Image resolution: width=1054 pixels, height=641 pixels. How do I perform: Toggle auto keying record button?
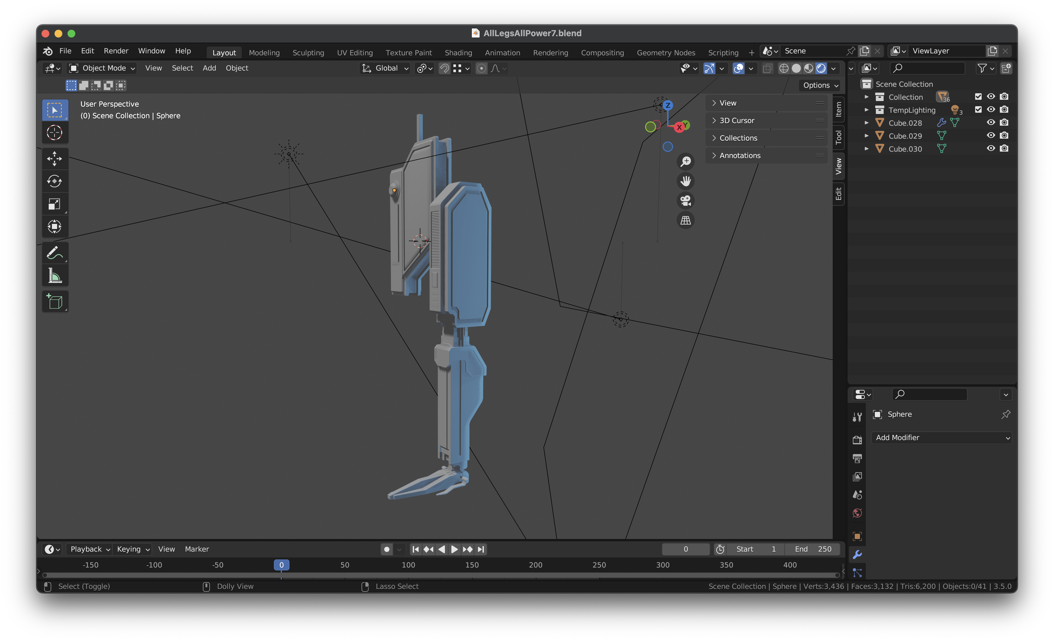387,549
